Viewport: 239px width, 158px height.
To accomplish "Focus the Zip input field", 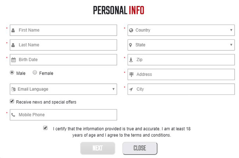I will [x=184, y=60].
